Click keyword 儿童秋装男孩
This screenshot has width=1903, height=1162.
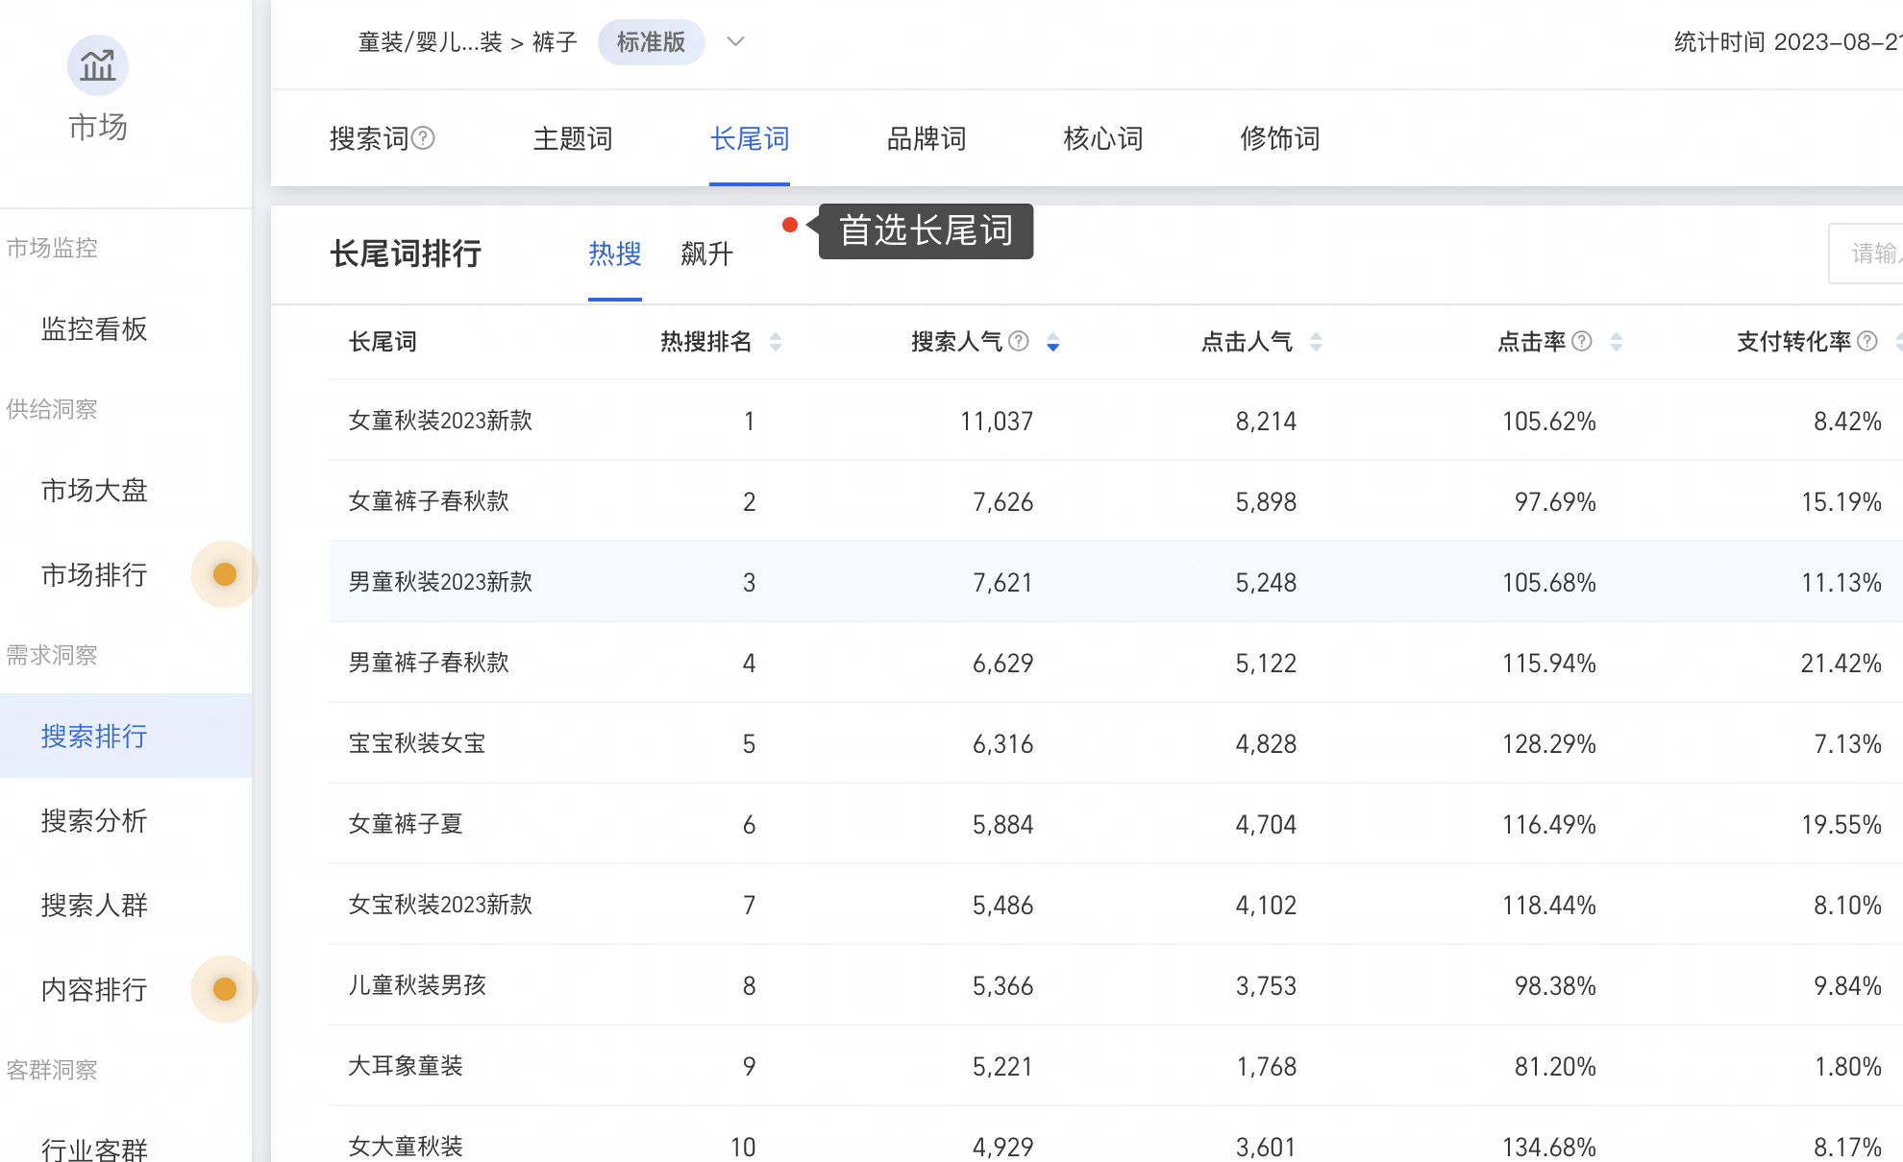pos(417,985)
